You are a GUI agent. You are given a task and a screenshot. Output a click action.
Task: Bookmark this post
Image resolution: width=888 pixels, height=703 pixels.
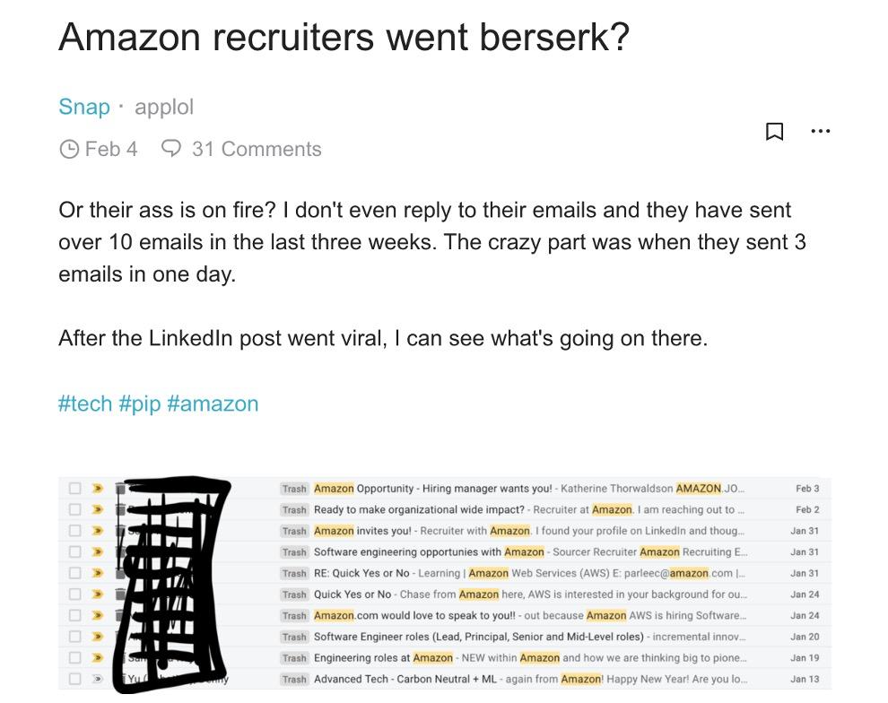click(774, 132)
